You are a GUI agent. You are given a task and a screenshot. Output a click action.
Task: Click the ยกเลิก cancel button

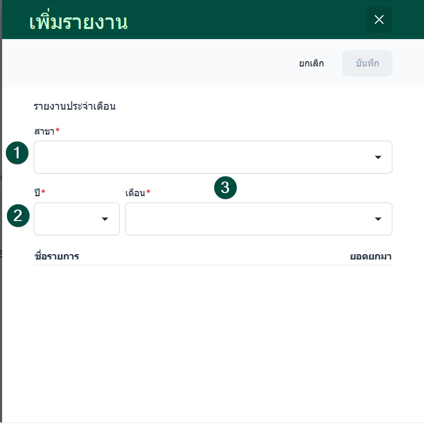point(311,63)
